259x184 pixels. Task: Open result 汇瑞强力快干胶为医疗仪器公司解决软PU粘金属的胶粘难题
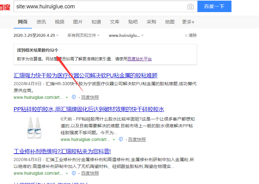(86, 75)
